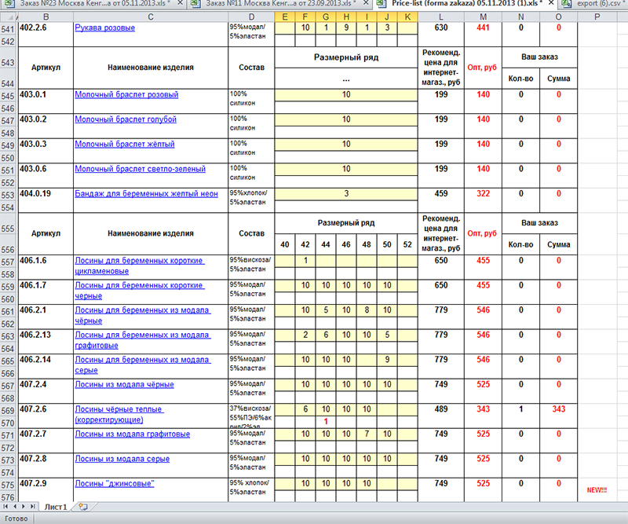The width and height of the screenshot is (628, 524).
Task: Open the Лосины "джинсовые" link
Action: (x=115, y=483)
